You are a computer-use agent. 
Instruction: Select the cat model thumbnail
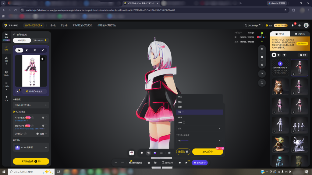click(280, 87)
